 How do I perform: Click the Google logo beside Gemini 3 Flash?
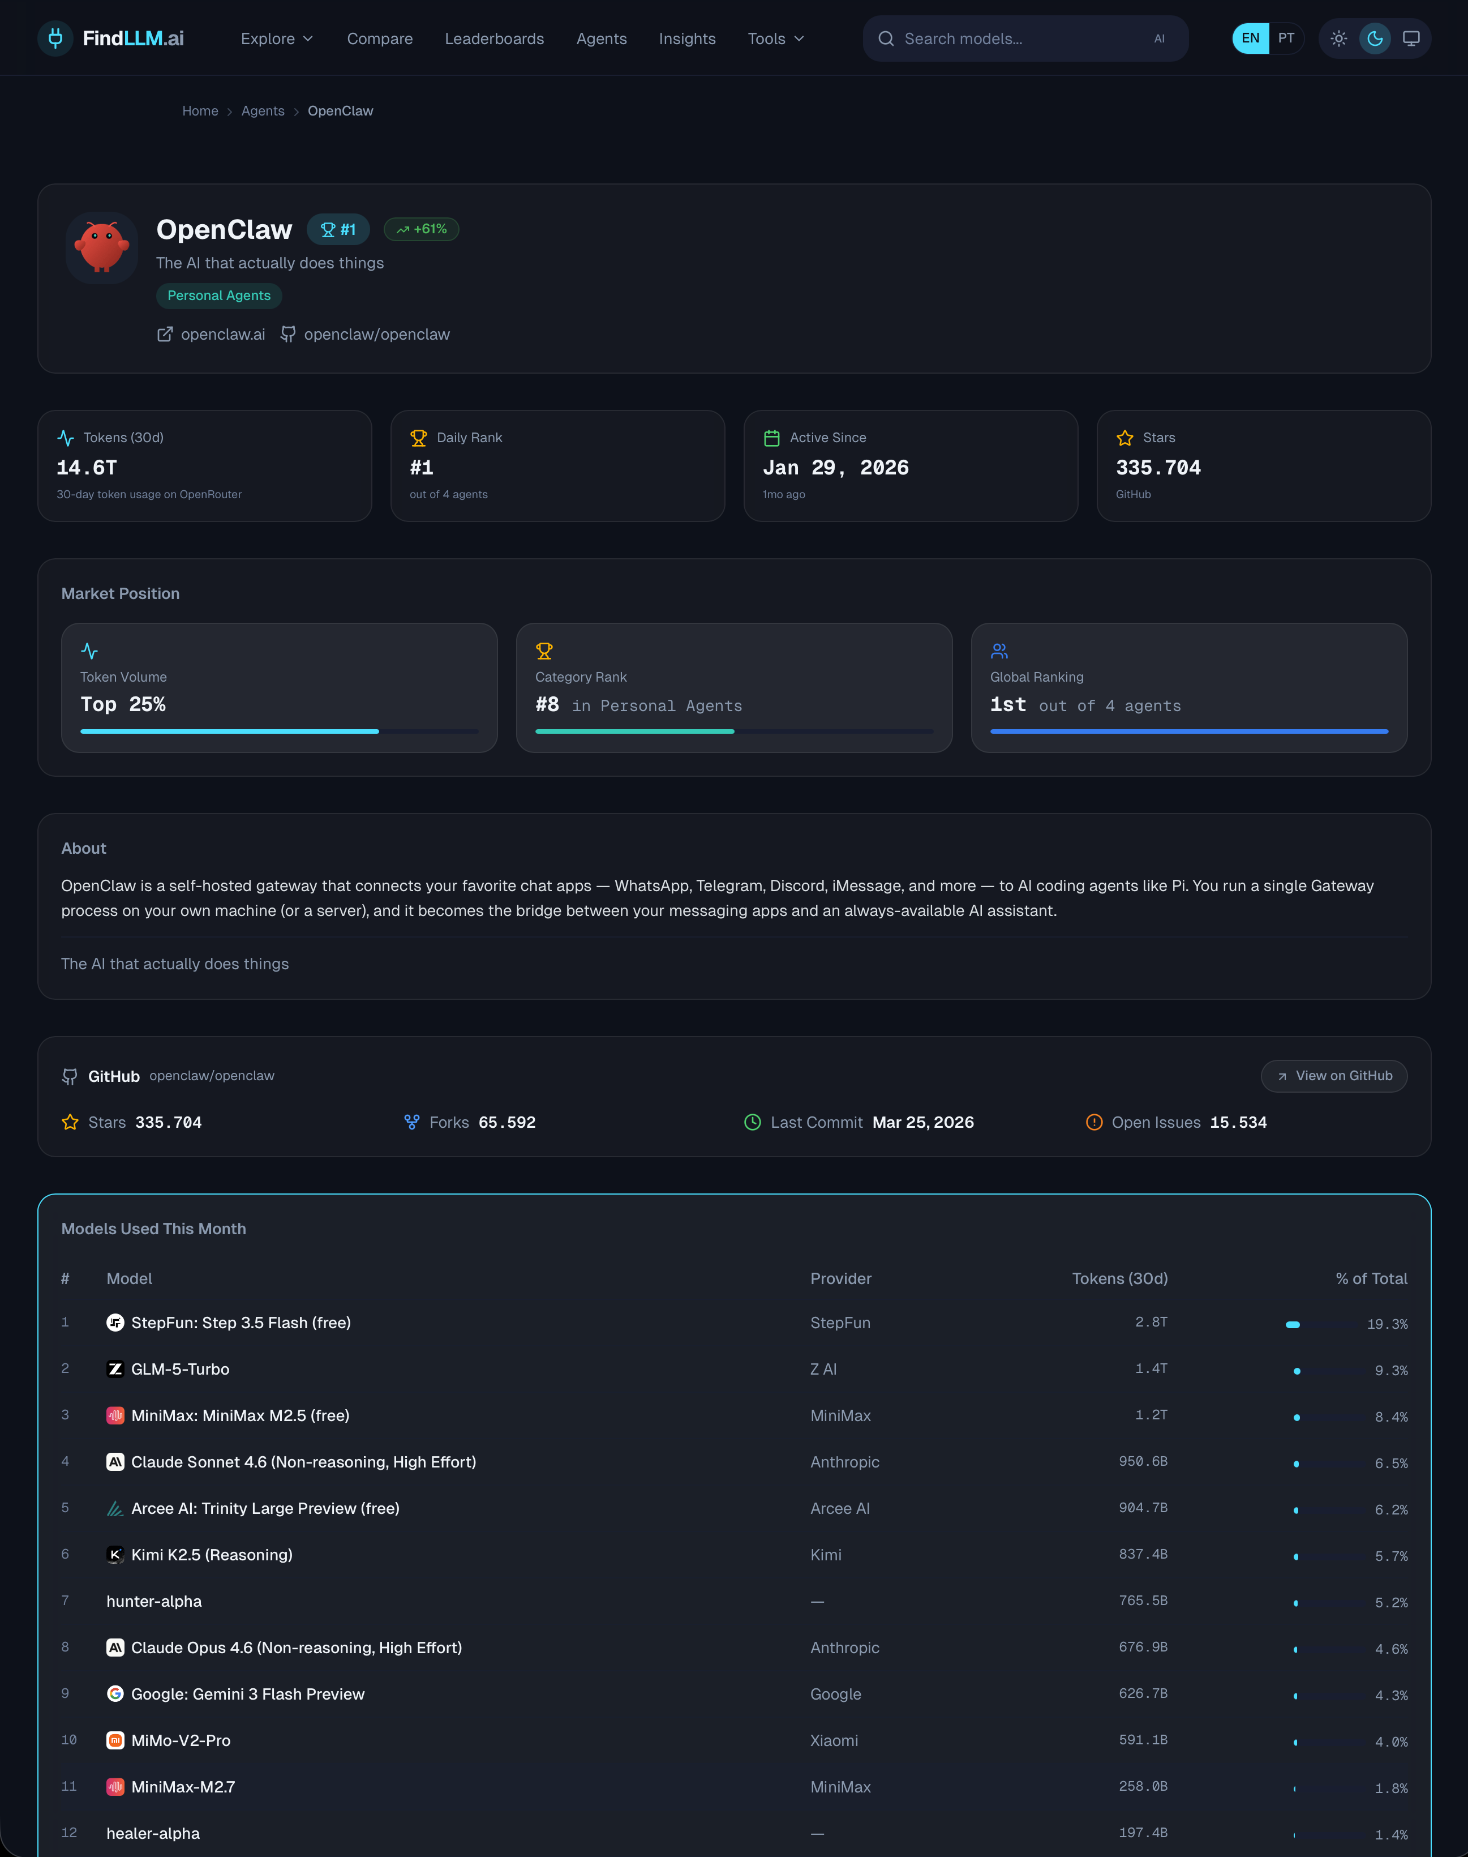(115, 1695)
